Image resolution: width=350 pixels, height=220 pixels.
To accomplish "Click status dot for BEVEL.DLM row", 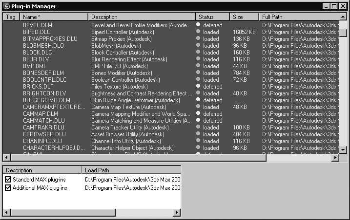I will click(x=198, y=24).
